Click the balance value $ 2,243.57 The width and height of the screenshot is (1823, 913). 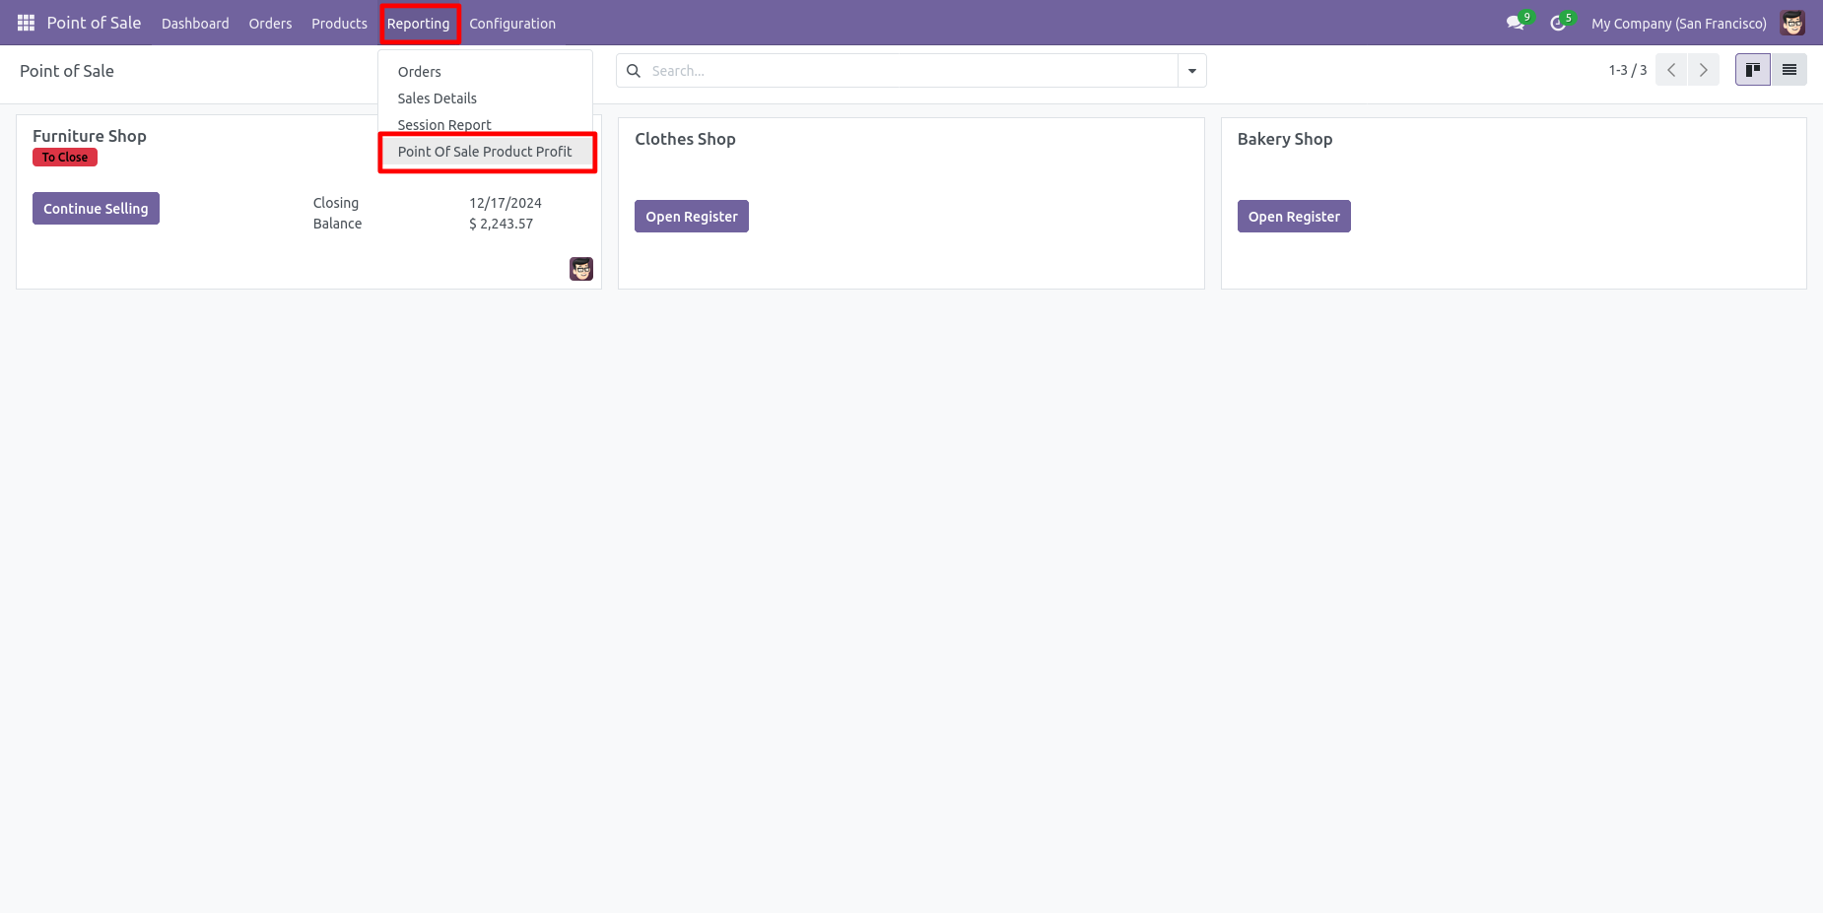[501, 224]
